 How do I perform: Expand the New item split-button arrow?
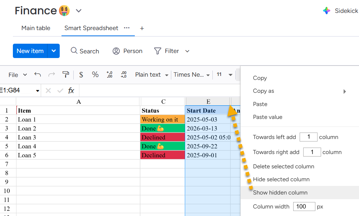click(x=54, y=51)
